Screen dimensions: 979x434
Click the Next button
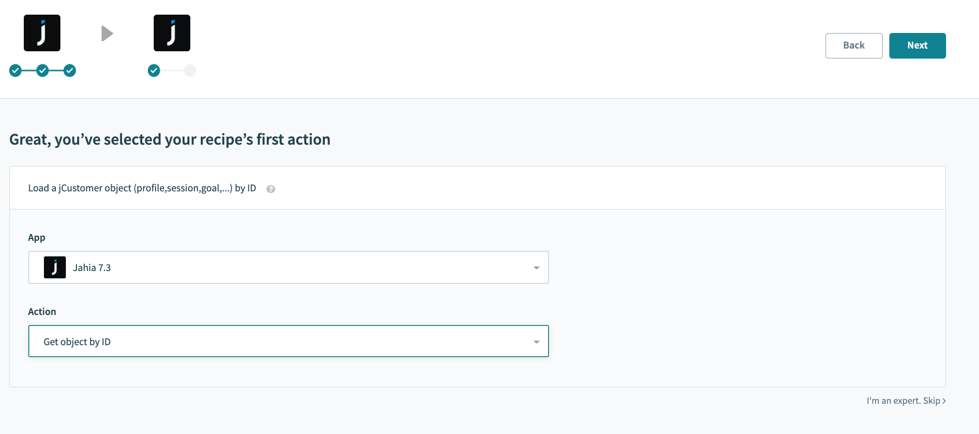918,46
